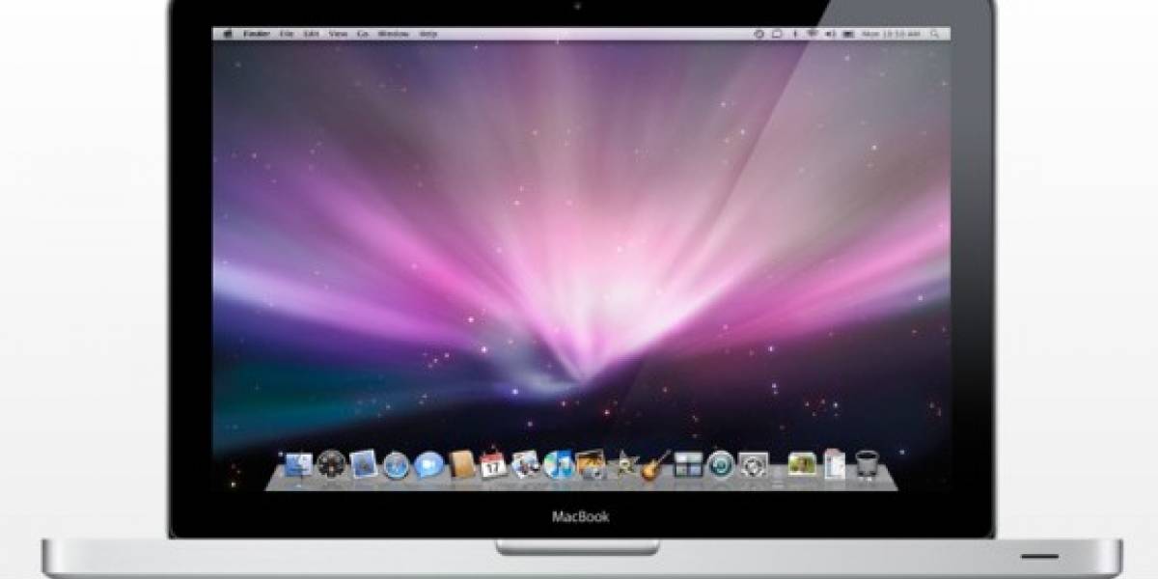
Task: Open Finder from the Dock
Action: point(297,465)
